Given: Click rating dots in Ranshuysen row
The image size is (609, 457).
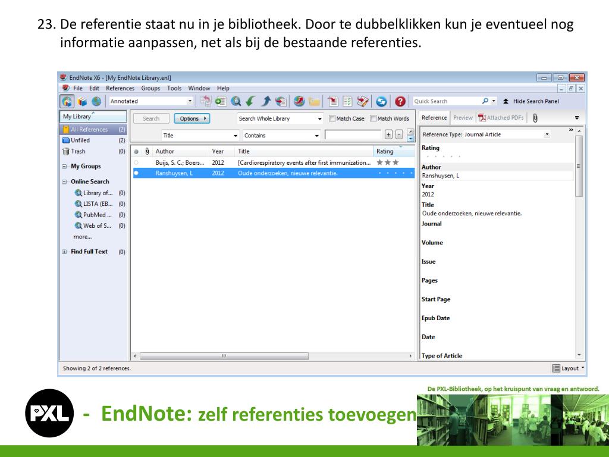Looking at the screenshot, I should [395, 173].
